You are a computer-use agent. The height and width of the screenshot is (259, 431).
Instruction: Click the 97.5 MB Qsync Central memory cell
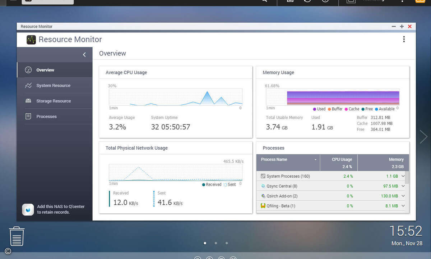coord(390,186)
